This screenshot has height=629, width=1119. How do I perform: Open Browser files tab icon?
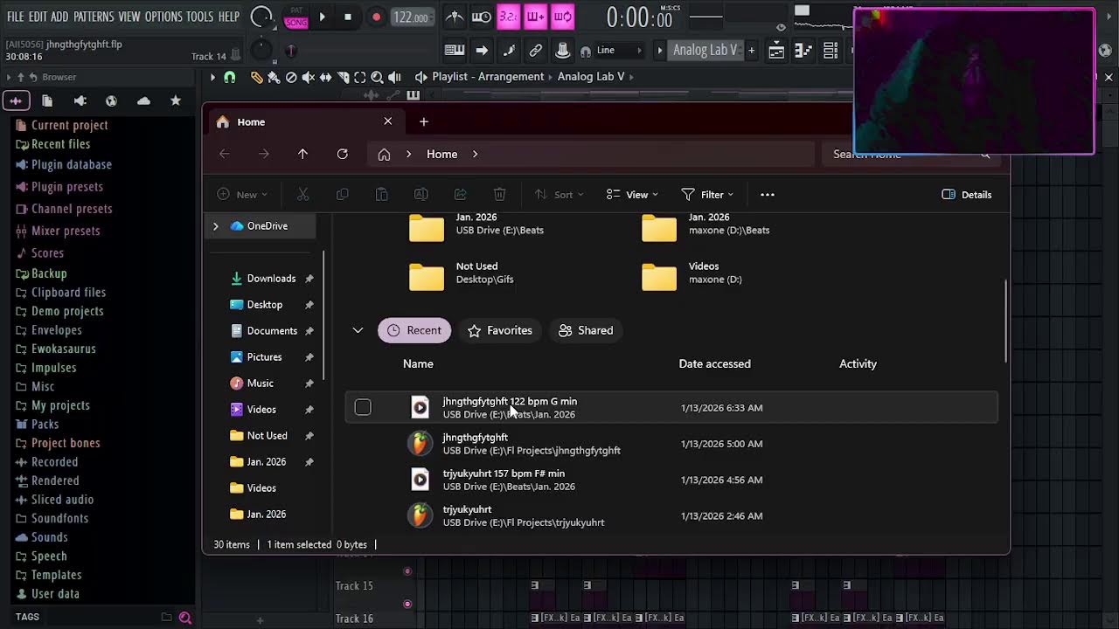47,100
